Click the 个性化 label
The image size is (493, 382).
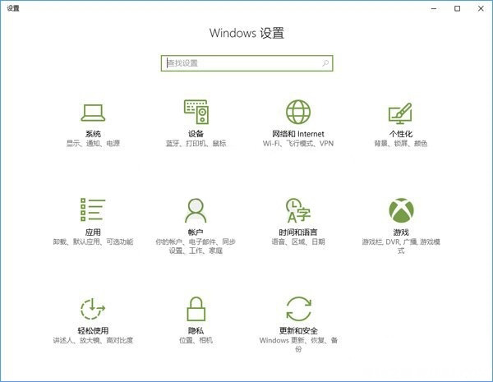click(x=401, y=134)
